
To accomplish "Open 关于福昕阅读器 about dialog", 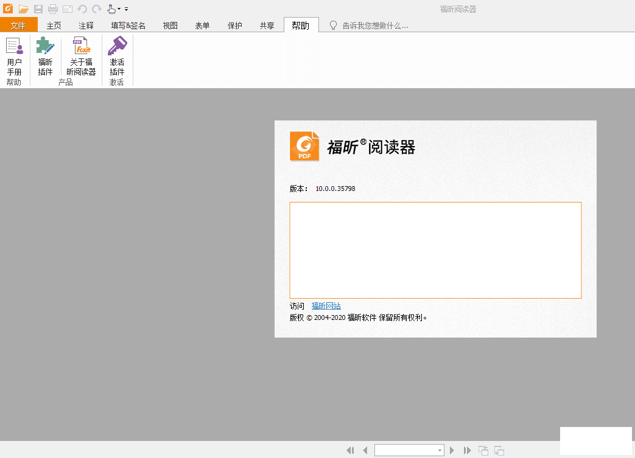I will point(82,56).
